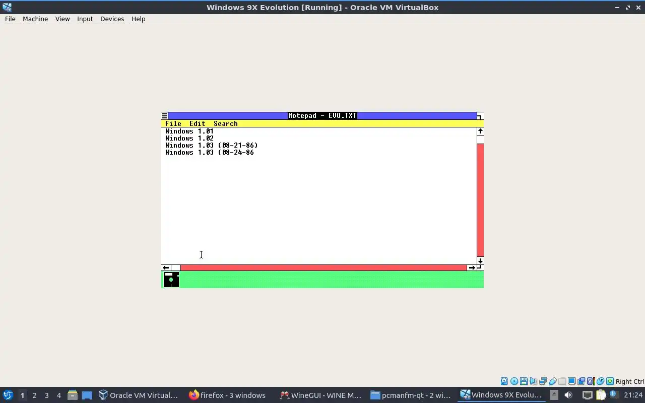
Task: Open the Notepad Edit menu
Action: pos(198,123)
